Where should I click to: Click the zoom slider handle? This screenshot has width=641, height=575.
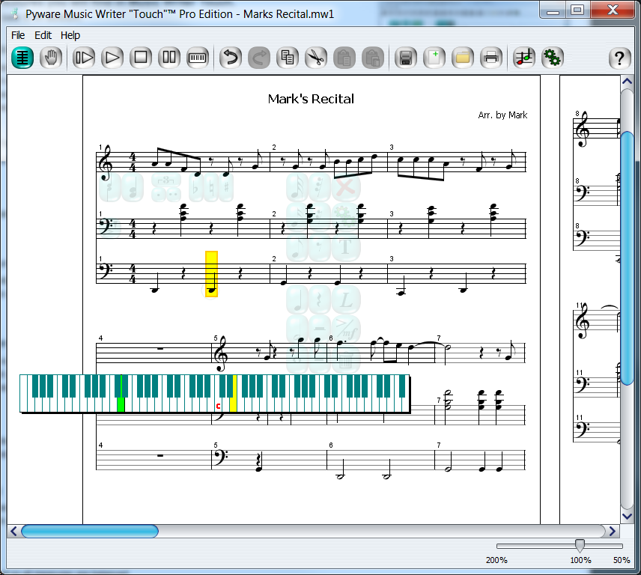(579, 546)
